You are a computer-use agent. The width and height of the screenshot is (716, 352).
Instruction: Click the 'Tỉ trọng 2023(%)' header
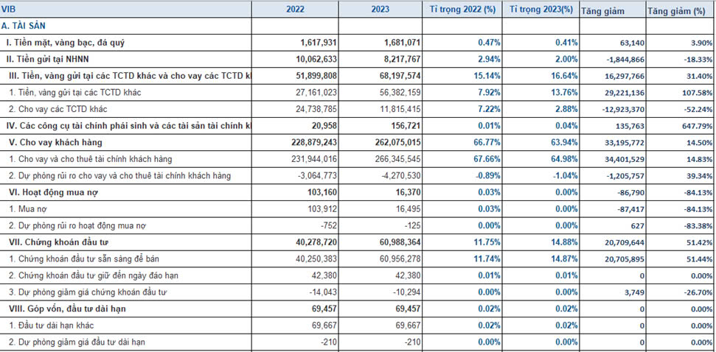pyautogui.click(x=541, y=10)
